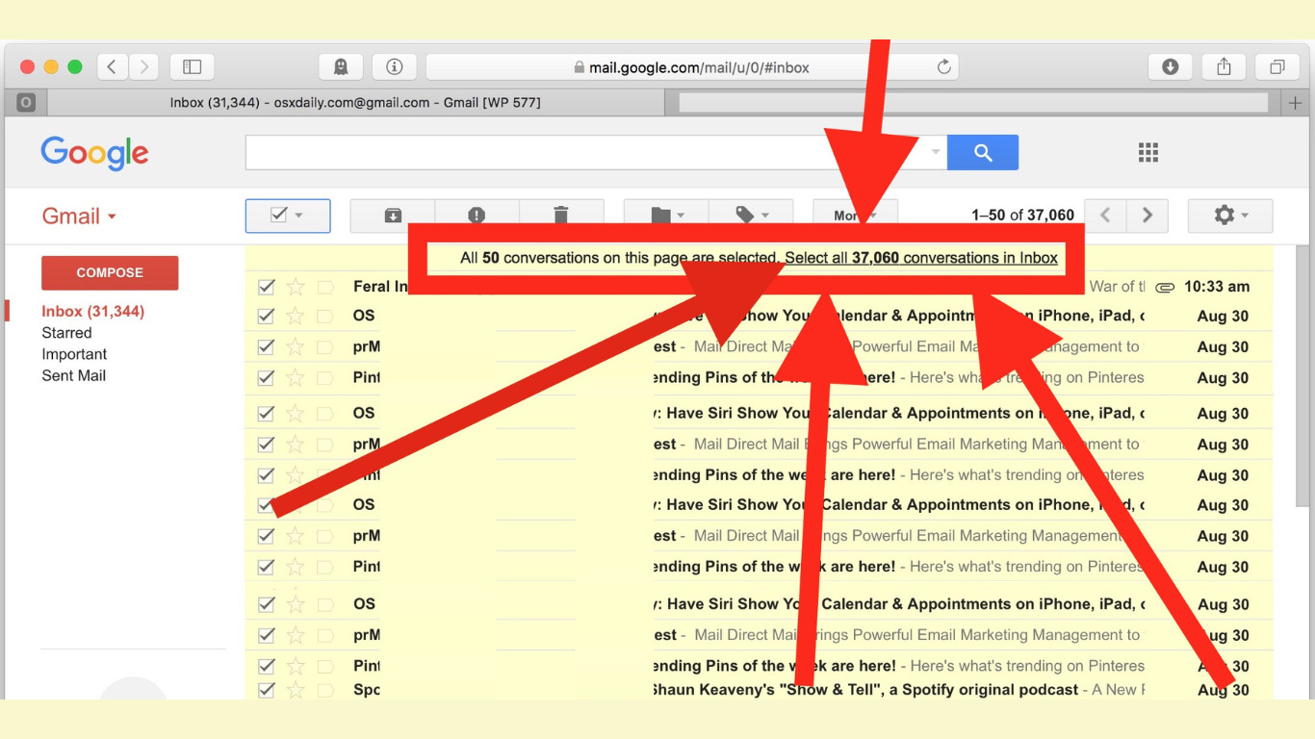Open the More actions dropdown

pyautogui.click(x=856, y=216)
